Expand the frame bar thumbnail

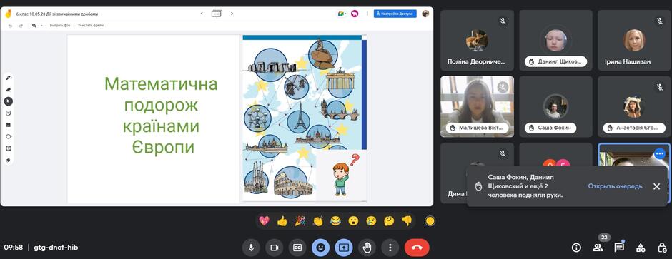(x=217, y=14)
